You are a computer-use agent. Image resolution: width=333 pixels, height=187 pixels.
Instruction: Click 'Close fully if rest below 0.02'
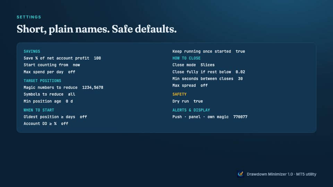tap(209, 72)
